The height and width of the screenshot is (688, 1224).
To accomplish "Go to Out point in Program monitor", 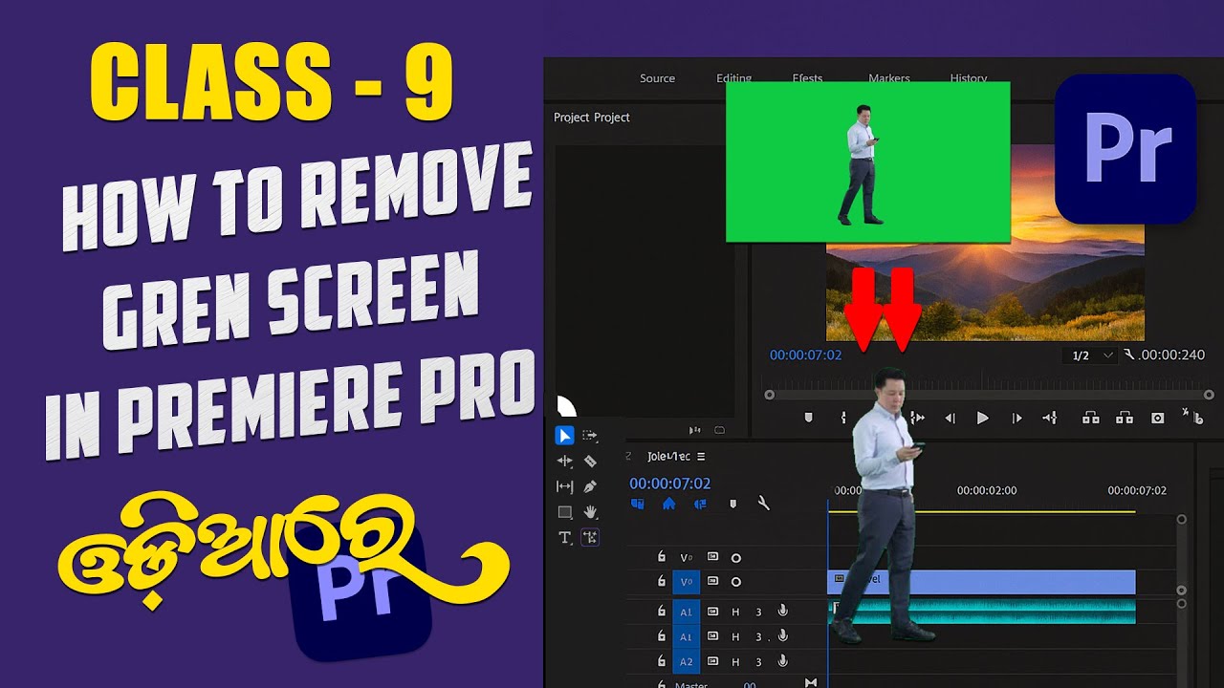I will 916,418.
